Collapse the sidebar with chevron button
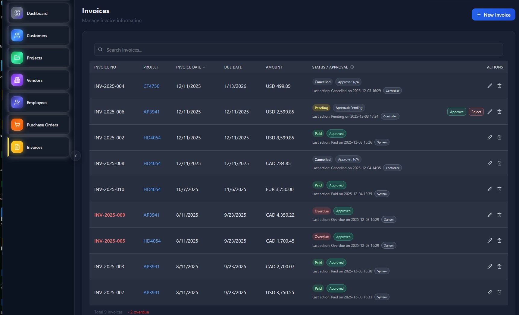Screen dimensions: 519x315 (76, 156)
